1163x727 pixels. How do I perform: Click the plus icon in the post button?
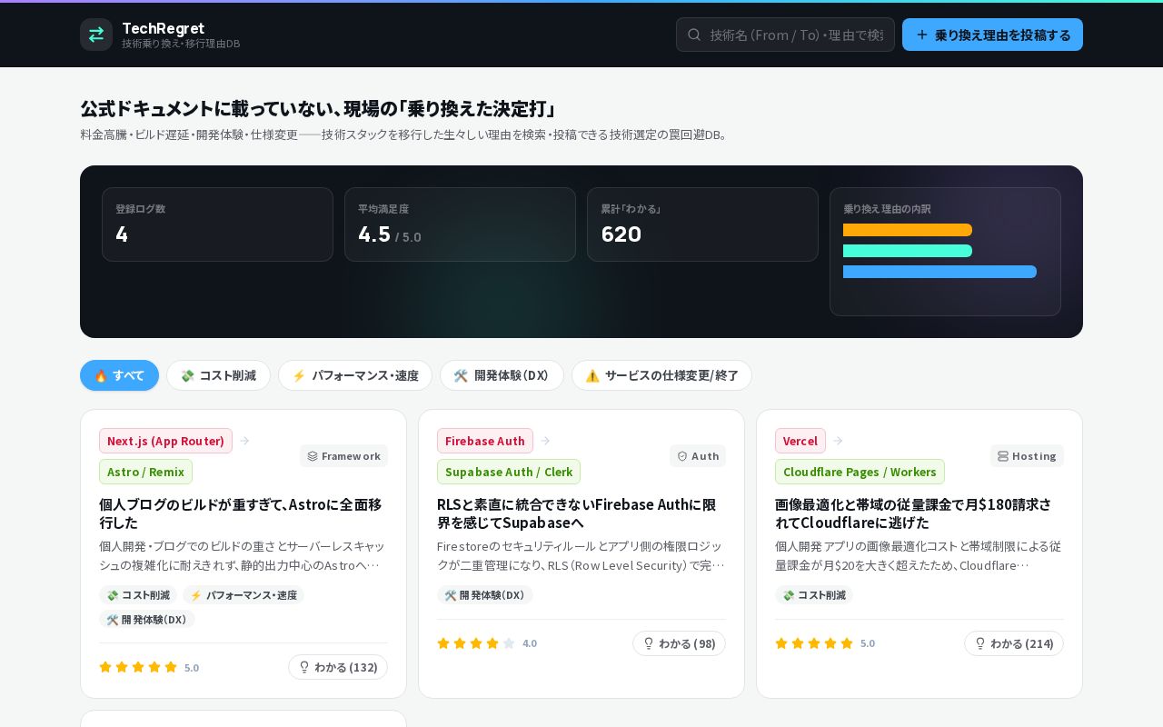click(x=922, y=35)
